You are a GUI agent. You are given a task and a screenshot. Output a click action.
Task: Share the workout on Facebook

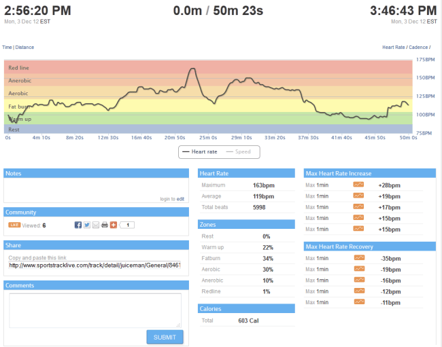tap(78, 225)
